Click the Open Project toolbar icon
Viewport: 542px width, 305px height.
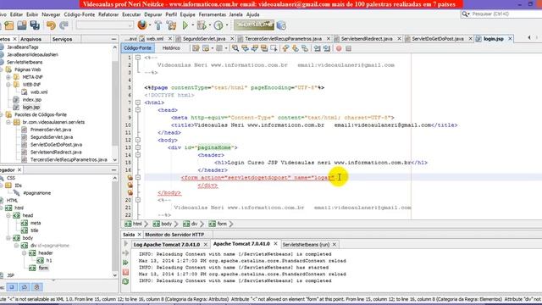pos(22,25)
